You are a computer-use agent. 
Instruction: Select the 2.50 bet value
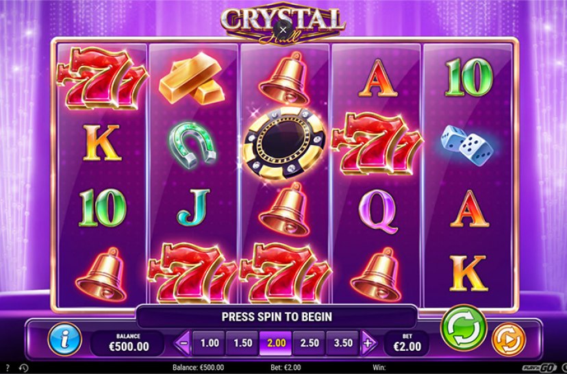[309, 343]
